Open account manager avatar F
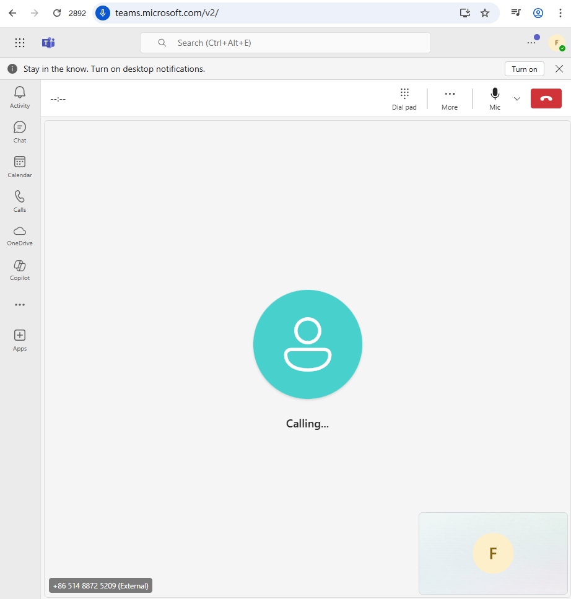 pyautogui.click(x=557, y=43)
